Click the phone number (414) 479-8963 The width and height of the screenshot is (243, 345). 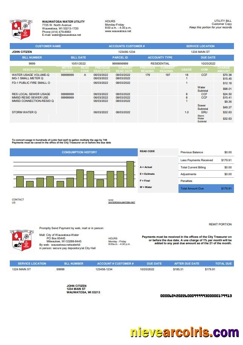pyautogui.click(x=56, y=32)
